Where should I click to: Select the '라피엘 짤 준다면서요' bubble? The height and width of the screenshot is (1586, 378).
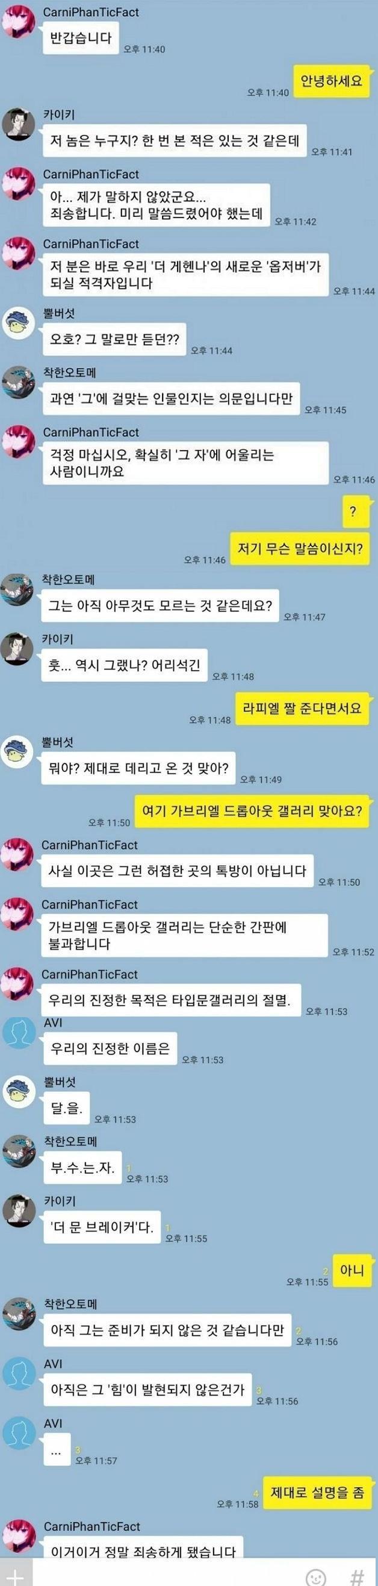[303, 708]
